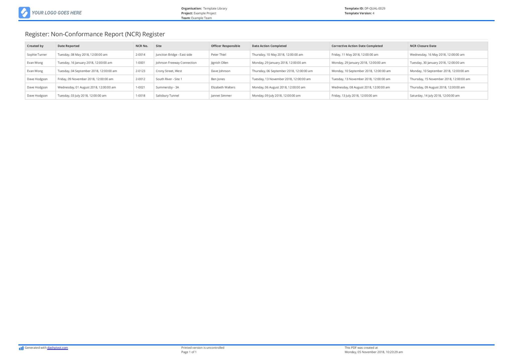
Task: Sort by the 'NCR No.' column header
Action: click(x=142, y=46)
